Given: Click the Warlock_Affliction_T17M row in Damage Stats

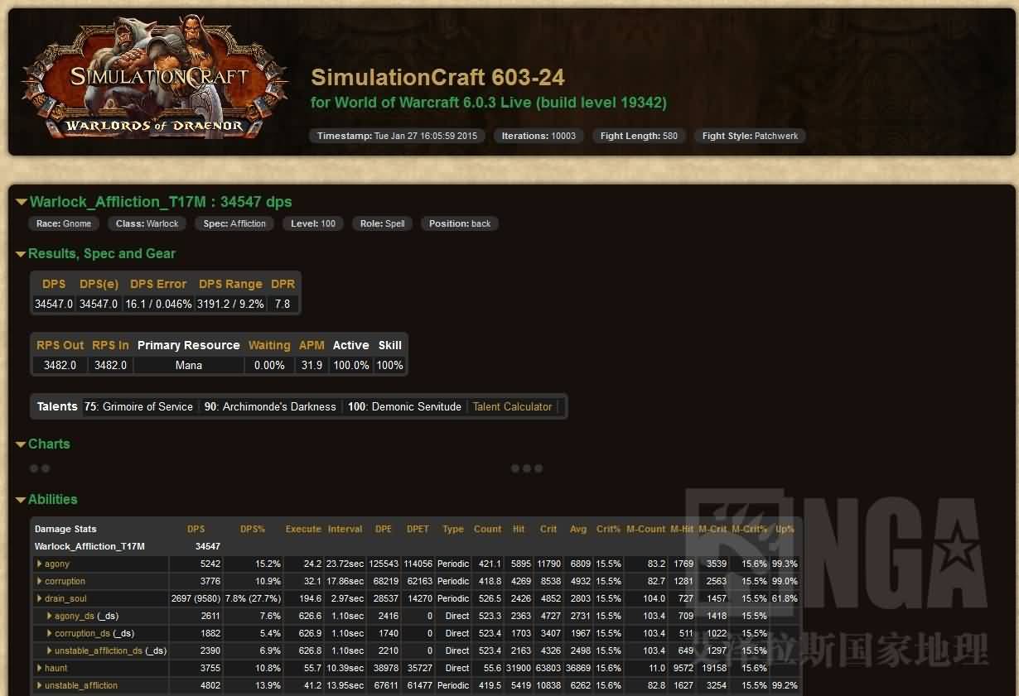Looking at the screenshot, I should click(x=417, y=546).
